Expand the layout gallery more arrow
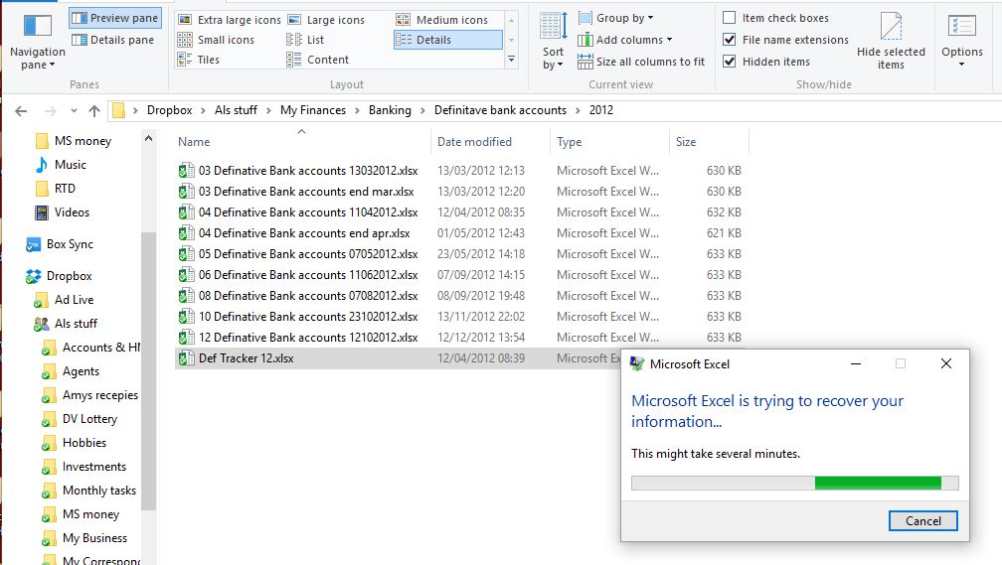The height and width of the screenshot is (565, 1002). (x=511, y=60)
